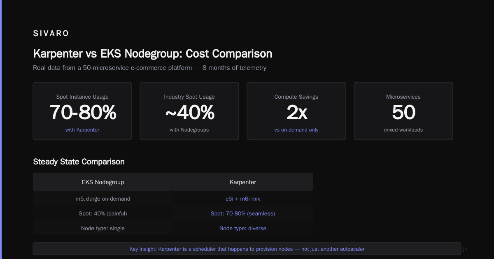
Task: Click the SIVARO brand logo text
Action: coord(51,34)
